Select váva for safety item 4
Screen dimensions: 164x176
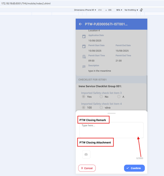pos(101,107)
